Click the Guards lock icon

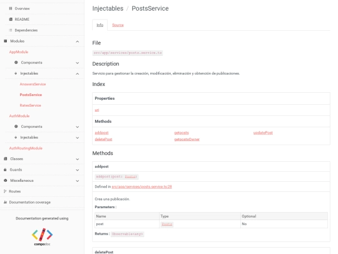click(x=5, y=170)
